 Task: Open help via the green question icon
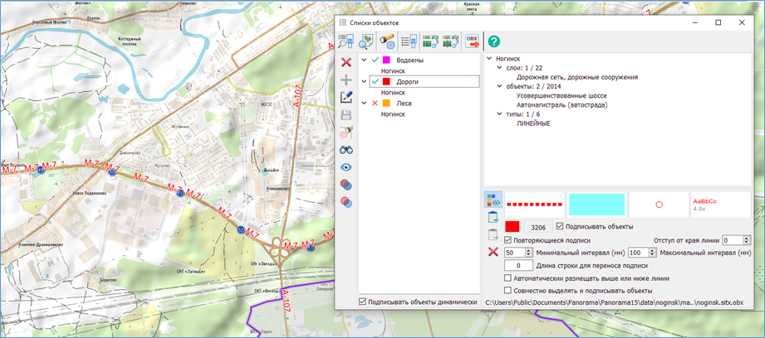pos(493,41)
